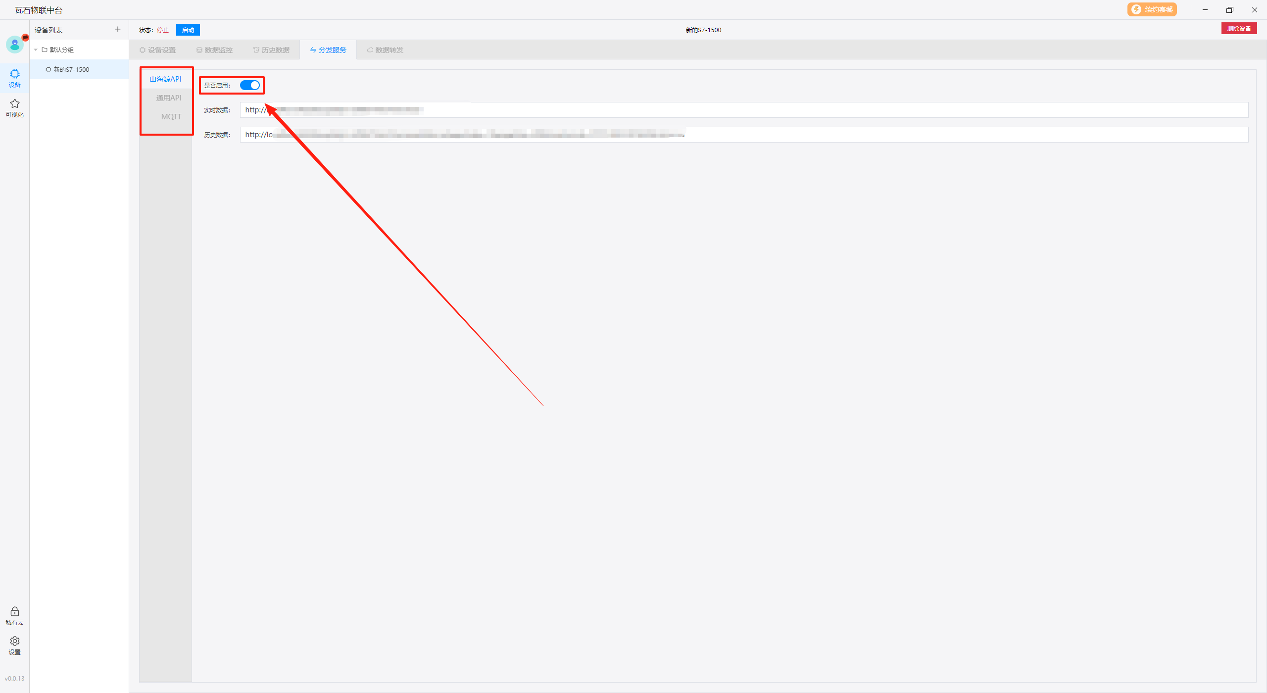Open the 设备 sidebar section
This screenshot has height=693, width=1267.
pyautogui.click(x=14, y=78)
